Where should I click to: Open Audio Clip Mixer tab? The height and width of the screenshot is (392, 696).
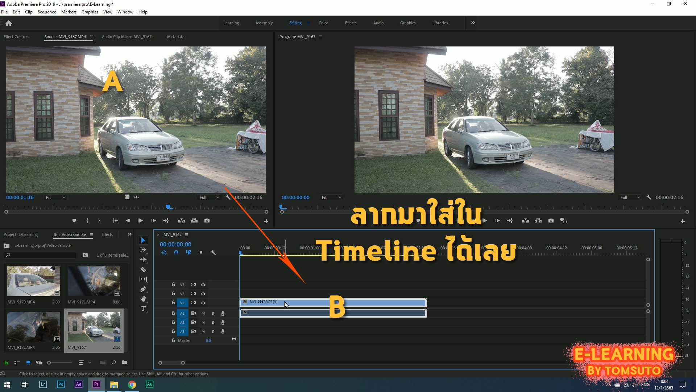pos(127,37)
